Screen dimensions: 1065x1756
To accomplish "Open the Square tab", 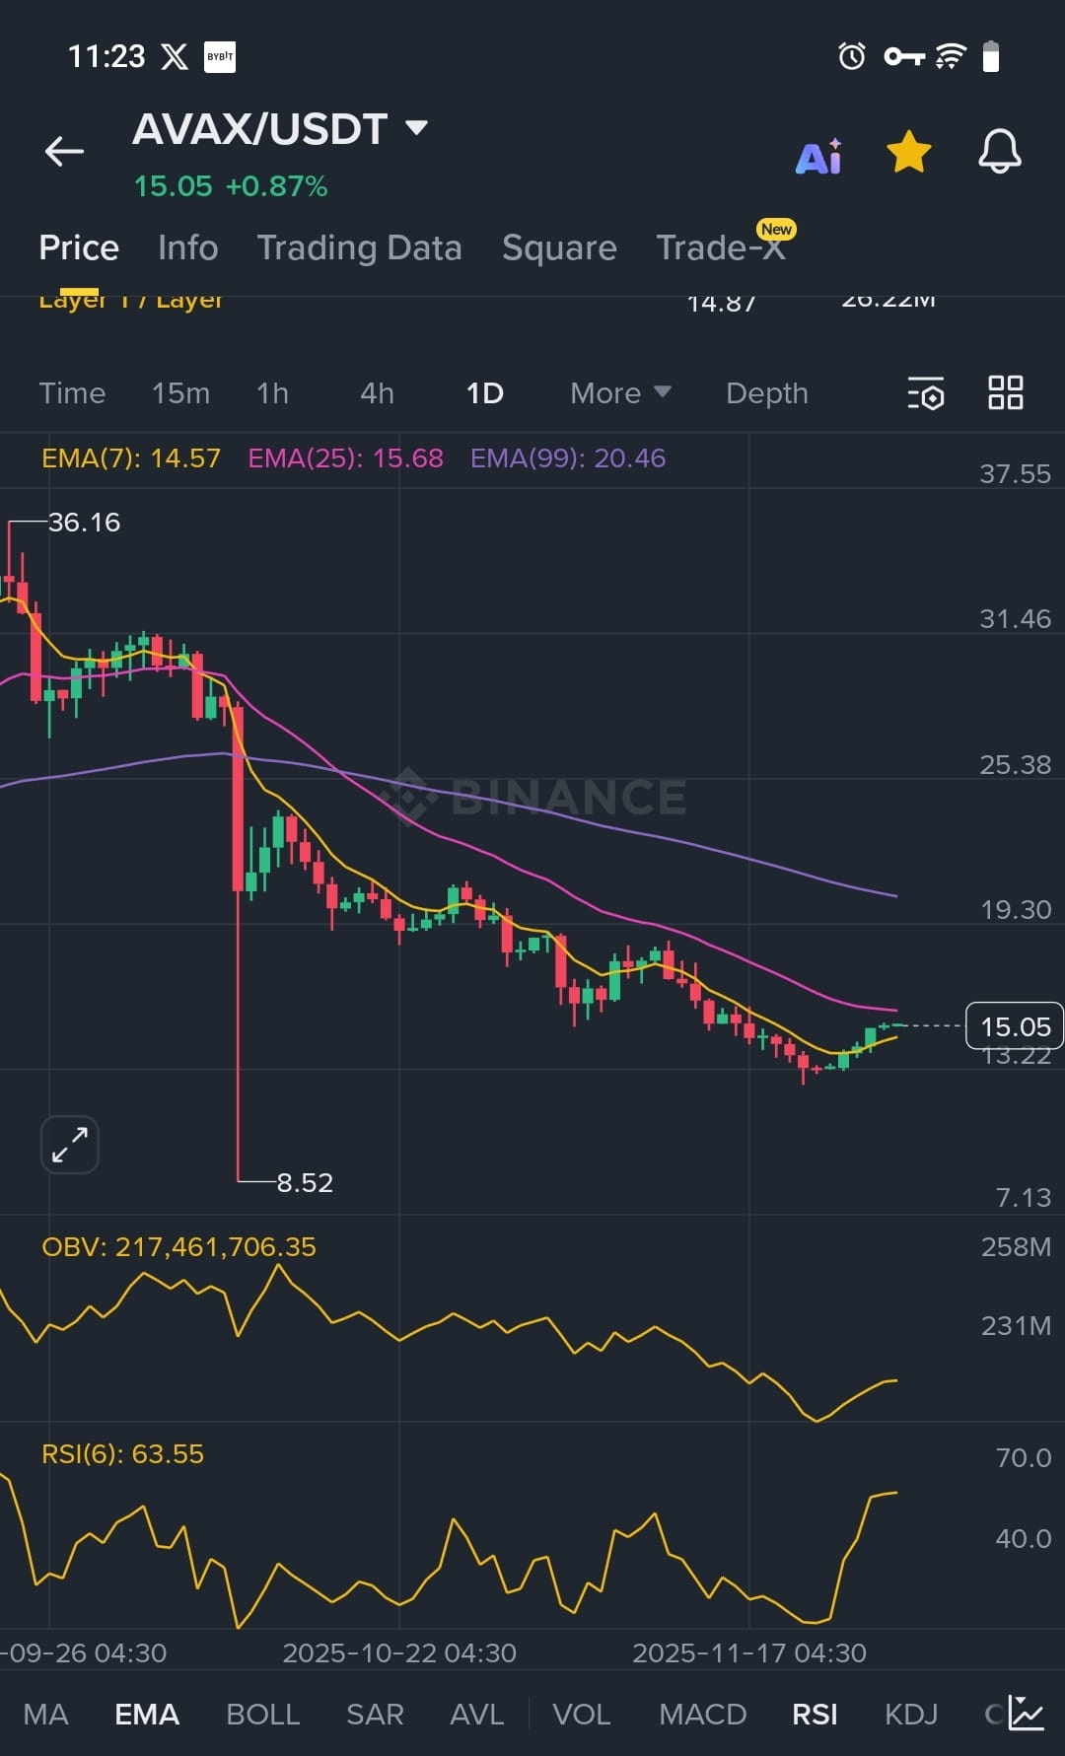I will (559, 247).
